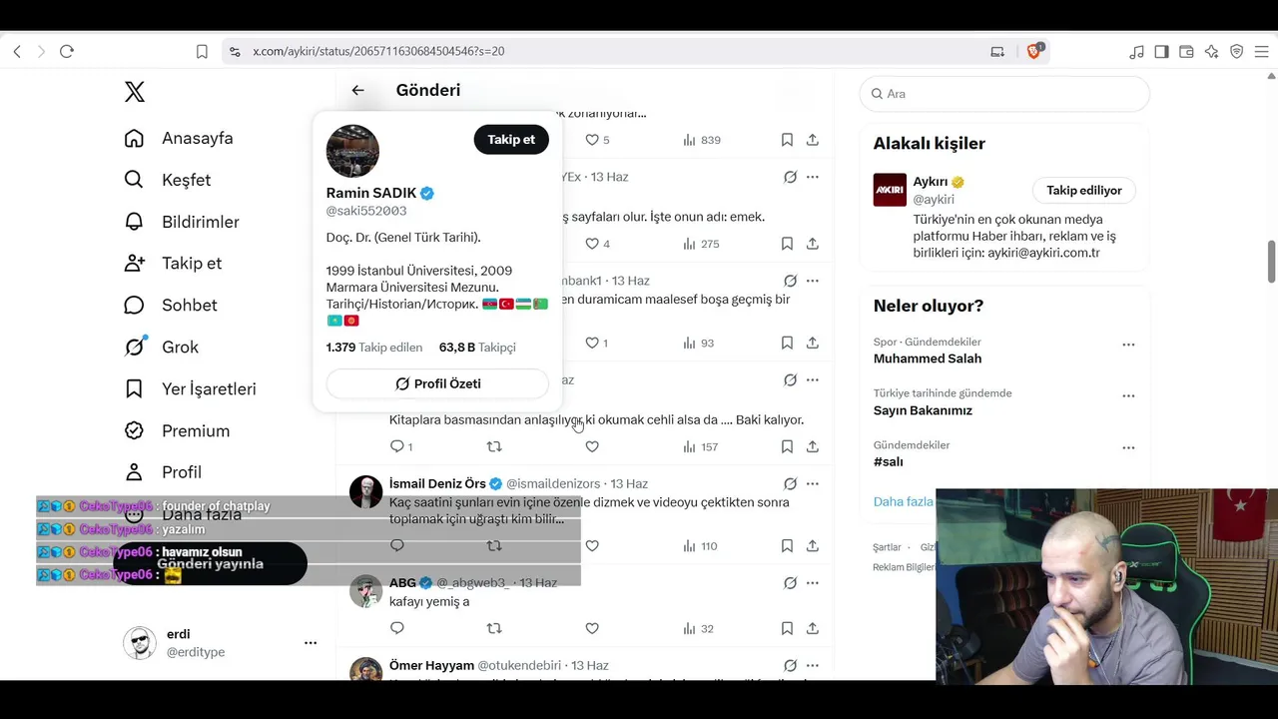Reply to the 'Kitaplara basmasından' post
The width and height of the screenshot is (1278, 719).
point(400,446)
